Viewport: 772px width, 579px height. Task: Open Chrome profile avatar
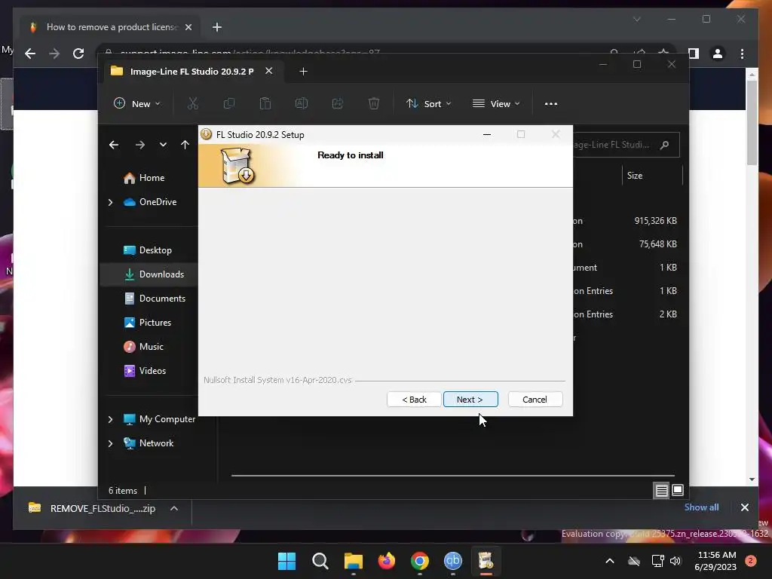tap(718, 54)
